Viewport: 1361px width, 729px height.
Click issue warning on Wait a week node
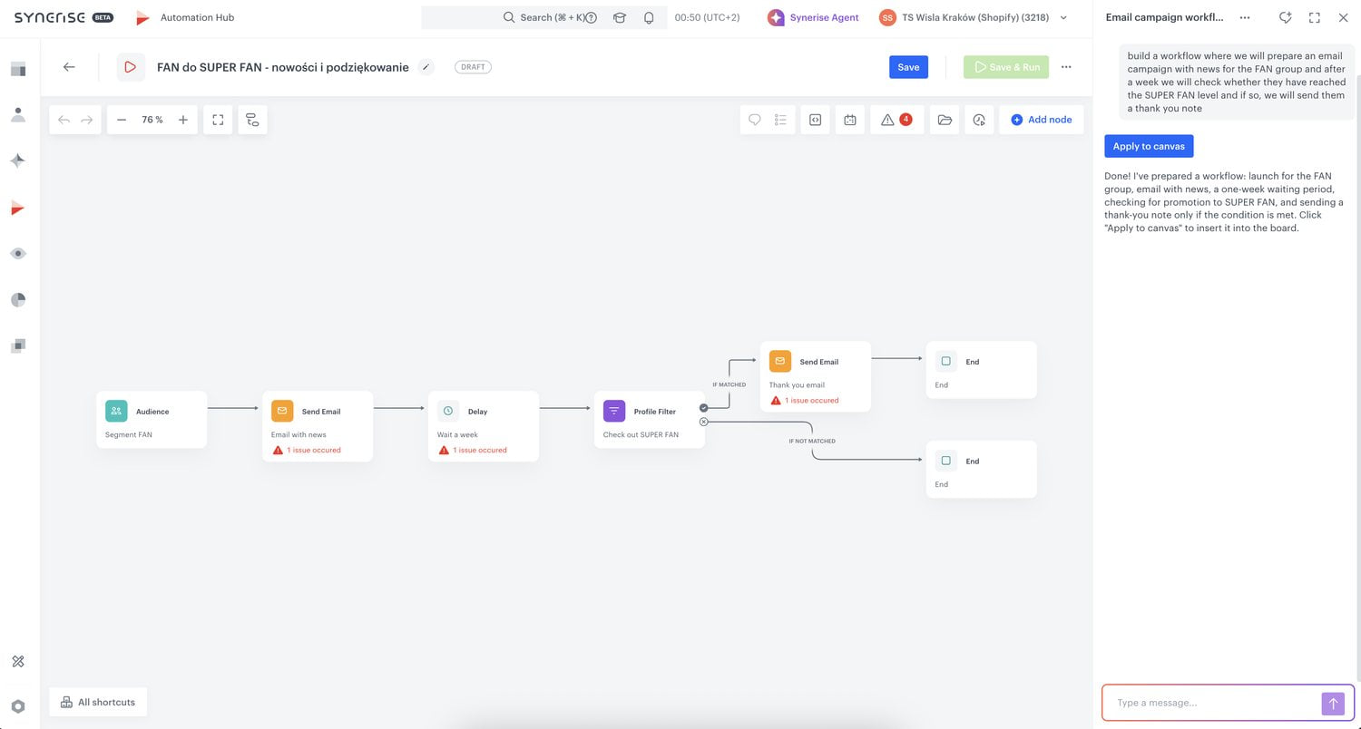473,450
